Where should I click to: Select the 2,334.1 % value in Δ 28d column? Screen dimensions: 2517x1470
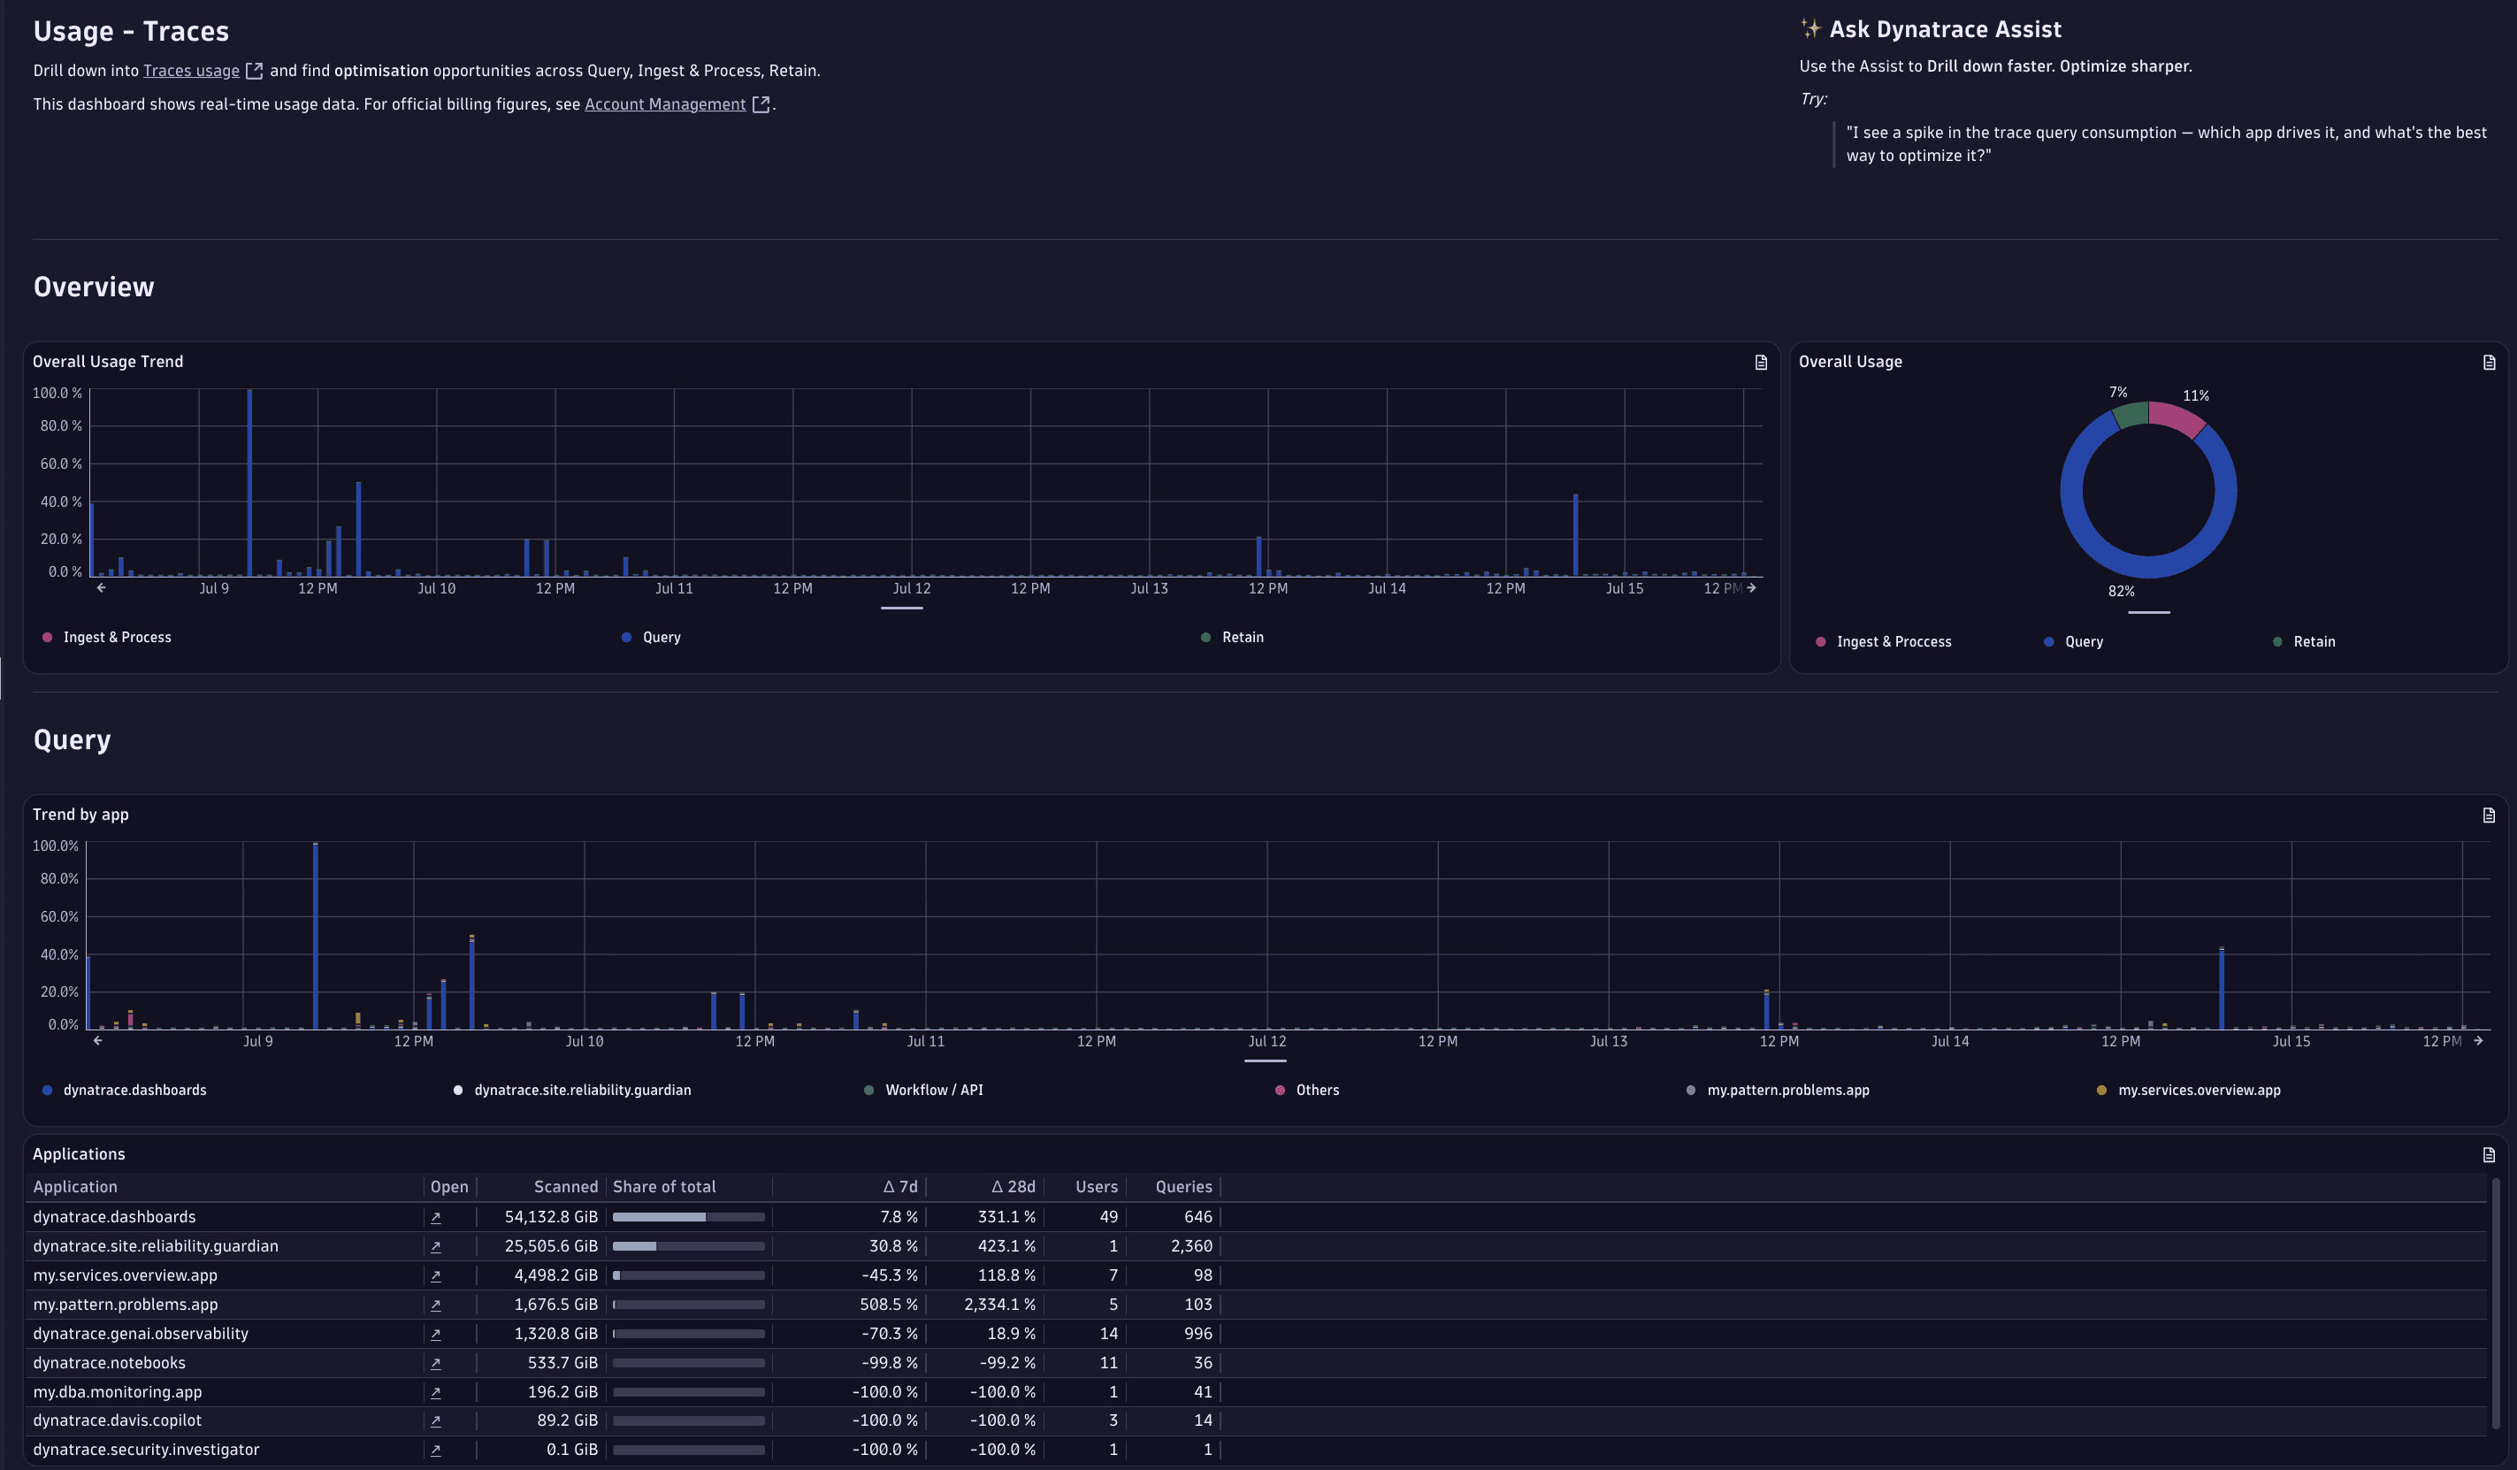click(x=999, y=1305)
